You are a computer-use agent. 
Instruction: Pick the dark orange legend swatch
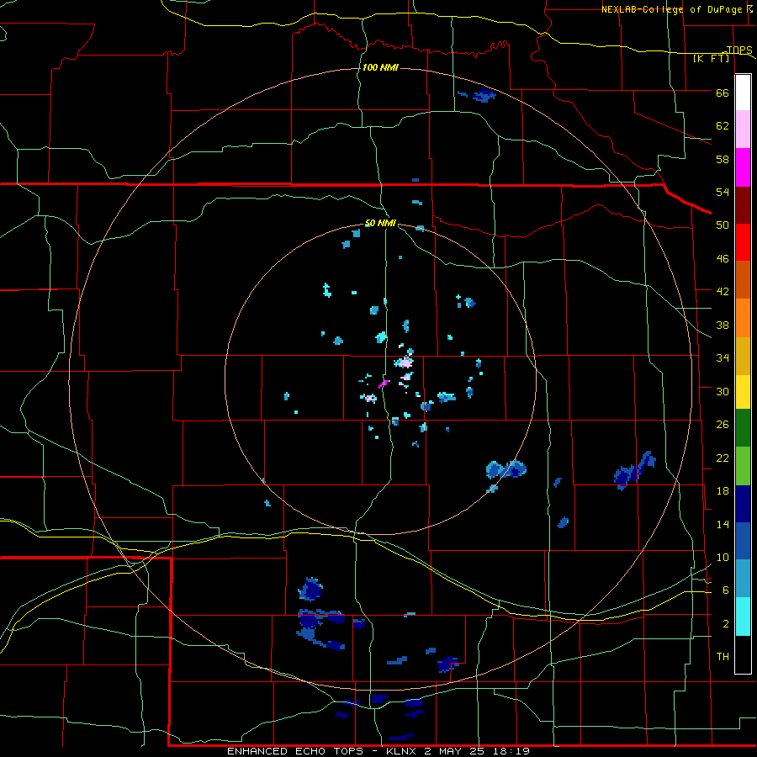click(x=743, y=279)
